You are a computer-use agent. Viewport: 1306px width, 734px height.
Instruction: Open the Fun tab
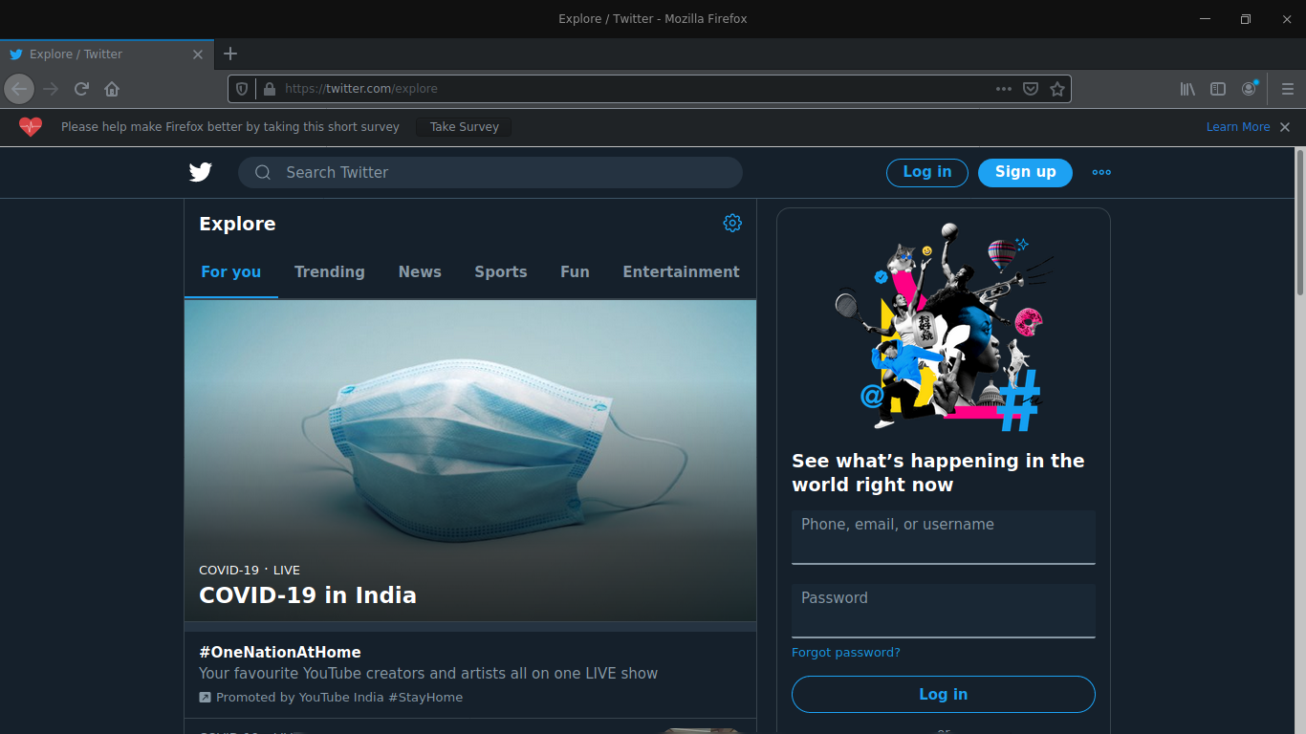[x=575, y=271]
